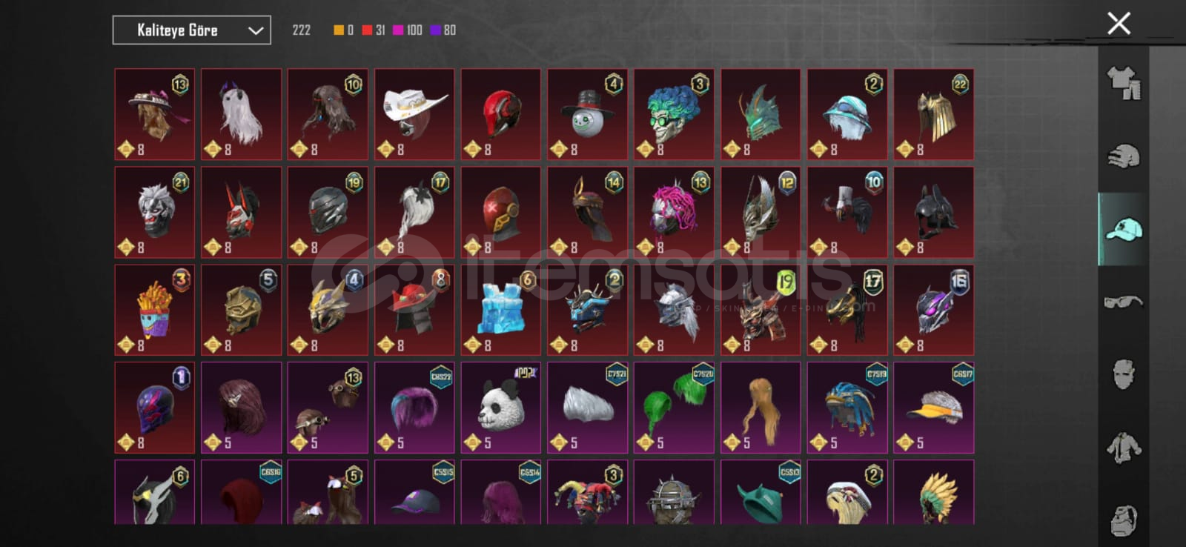Open the jacket category in sidebar
Screen dimensions: 1186x547
[1124, 448]
